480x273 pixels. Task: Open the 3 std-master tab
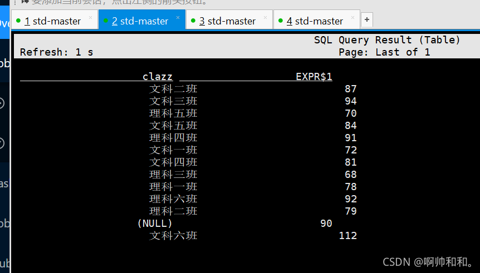(229, 20)
